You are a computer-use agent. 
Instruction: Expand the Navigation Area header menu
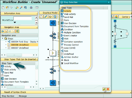point(37,28)
